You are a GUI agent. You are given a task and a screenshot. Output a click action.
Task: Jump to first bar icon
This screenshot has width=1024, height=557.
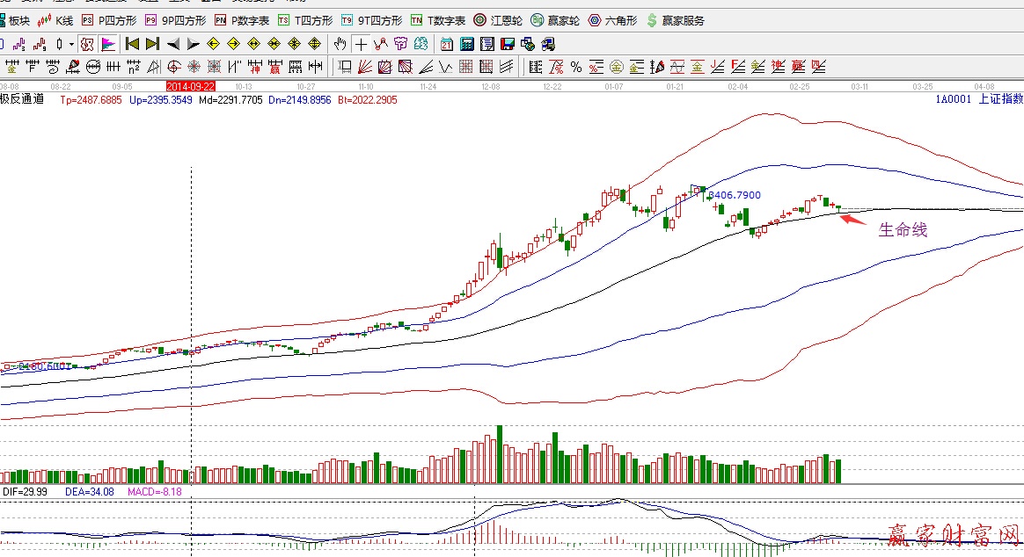[132, 44]
